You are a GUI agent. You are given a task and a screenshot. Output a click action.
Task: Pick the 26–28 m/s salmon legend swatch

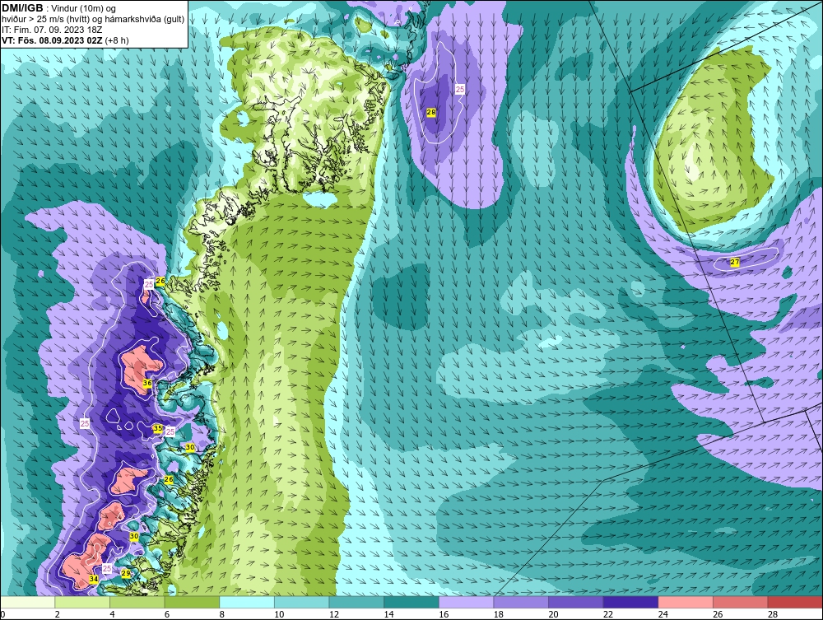tap(740, 602)
